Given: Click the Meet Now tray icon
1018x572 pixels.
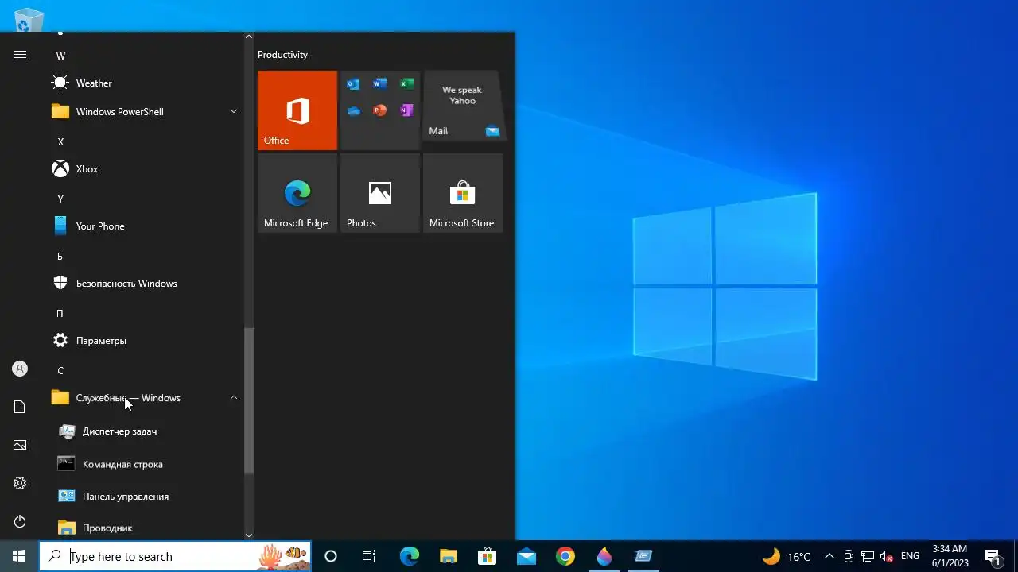Looking at the screenshot, I should pos(849,556).
